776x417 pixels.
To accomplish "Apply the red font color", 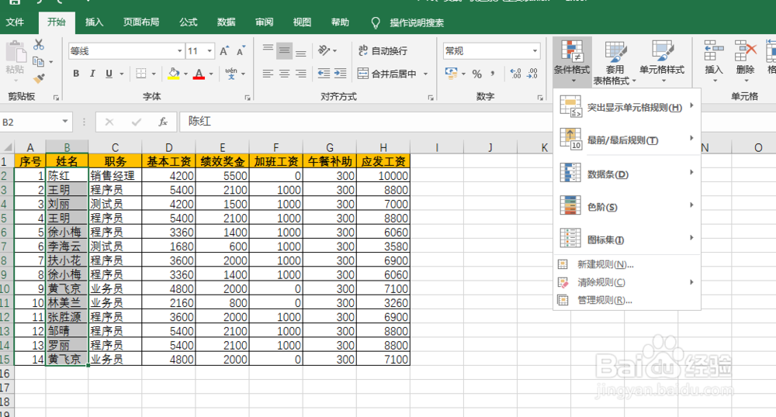I will (199, 74).
